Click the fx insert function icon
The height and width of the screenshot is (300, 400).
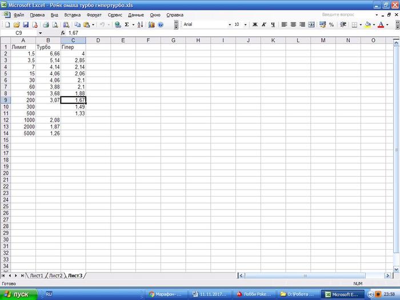point(63,33)
